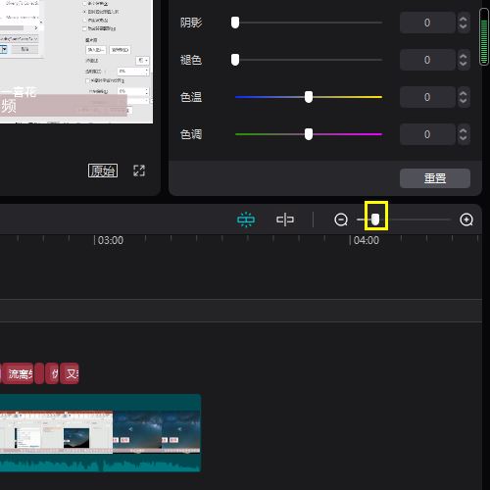Viewport: 490px width, 490px height.
Task: Select the 流离 subtitle clip
Action: (18, 373)
